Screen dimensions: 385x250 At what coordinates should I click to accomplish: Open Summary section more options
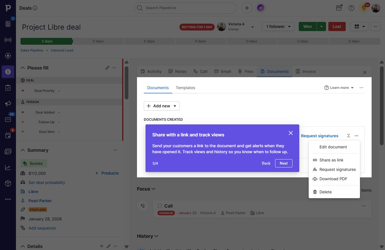[115, 150]
